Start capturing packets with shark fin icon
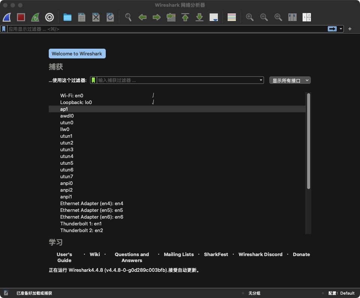Viewport: 360px width, 298px height. tap(7, 17)
